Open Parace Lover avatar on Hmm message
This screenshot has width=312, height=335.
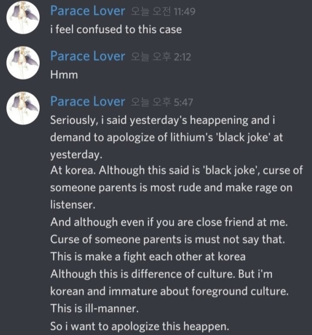coord(23,63)
